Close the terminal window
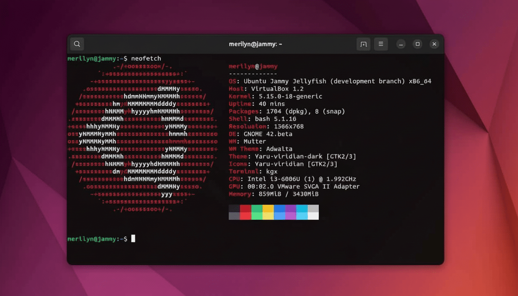Image resolution: width=518 pixels, height=296 pixels. (434, 44)
